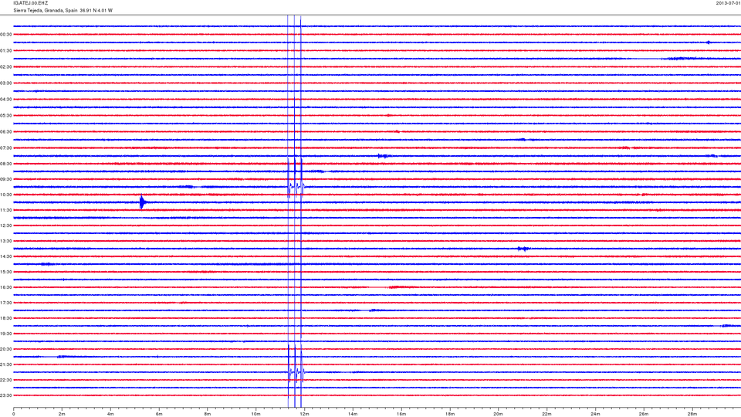The width and height of the screenshot is (741, 417).
Task: Select the 11:30 time row label
Action: pos(6,210)
